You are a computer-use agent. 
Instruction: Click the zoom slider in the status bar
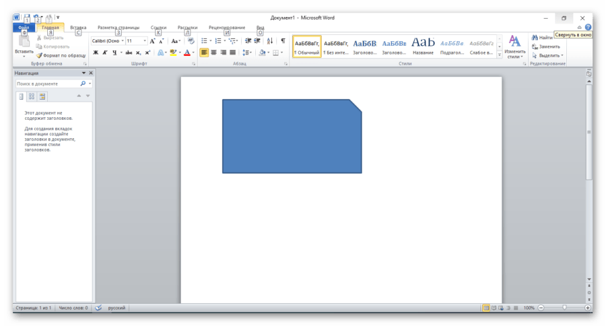coord(564,308)
